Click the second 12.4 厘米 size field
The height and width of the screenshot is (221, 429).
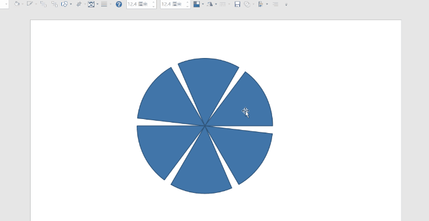point(173,4)
